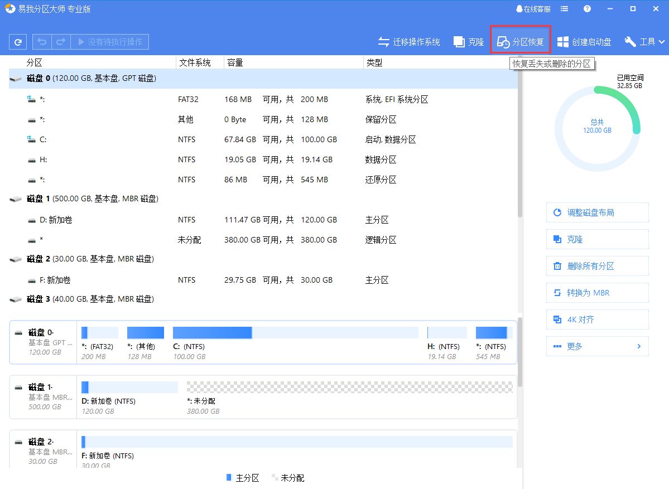Screen dimensions: 669x489
Task: Click 4K 对齐 button
Action: (598, 319)
